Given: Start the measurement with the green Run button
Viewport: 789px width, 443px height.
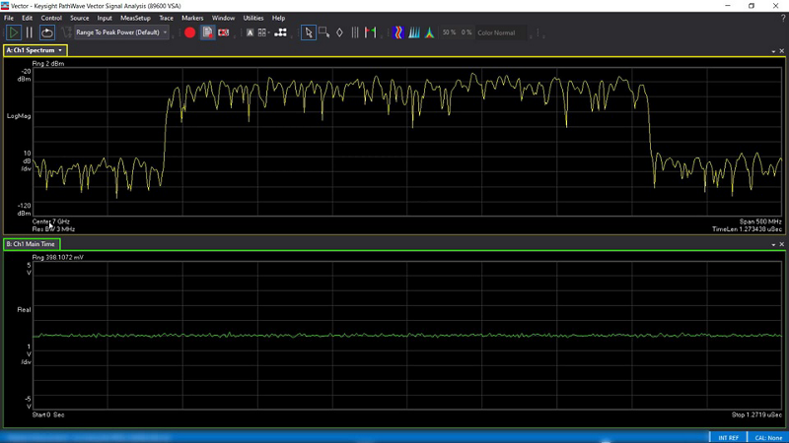Looking at the screenshot, I should point(13,32).
